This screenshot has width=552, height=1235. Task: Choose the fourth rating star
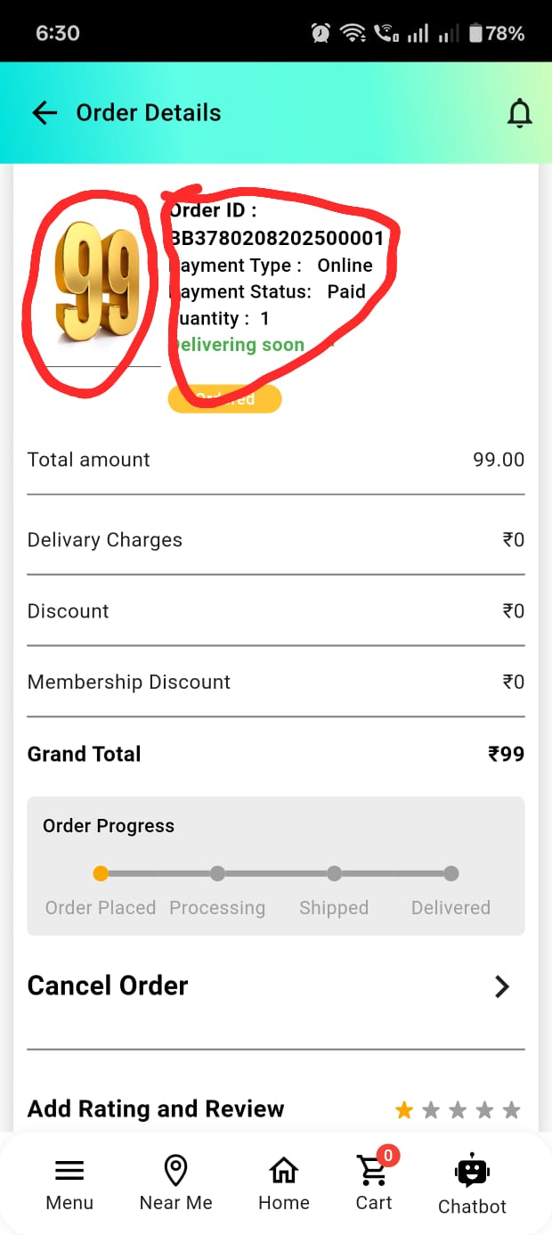pyautogui.click(x=484, y=1110)
